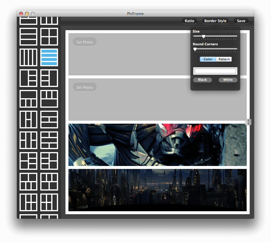Set border color to White
The image size is (271, 242).
click(228, 80)
